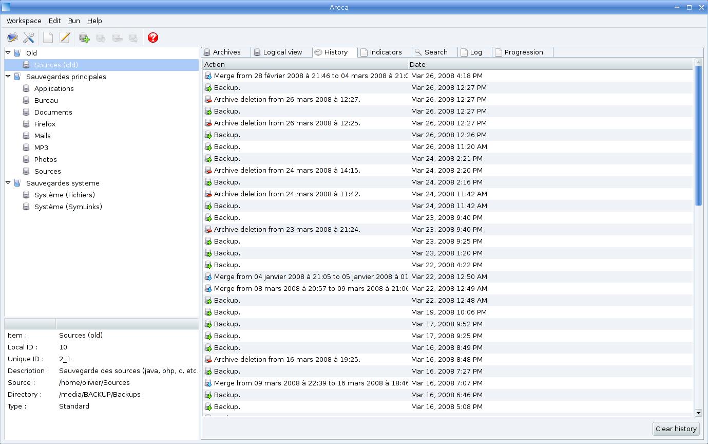Create a new target with blank-page icon
This screenshot has width=708, height=444.
pyautogui.click(x=48, y=38)
